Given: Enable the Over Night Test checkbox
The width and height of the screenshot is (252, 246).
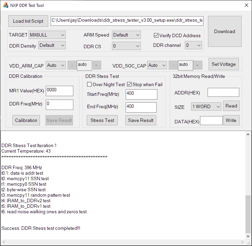Looking at the screenshot, I should pos(89,84).
